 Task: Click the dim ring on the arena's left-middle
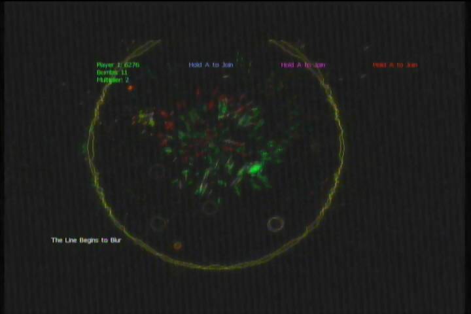coord(156,172)
